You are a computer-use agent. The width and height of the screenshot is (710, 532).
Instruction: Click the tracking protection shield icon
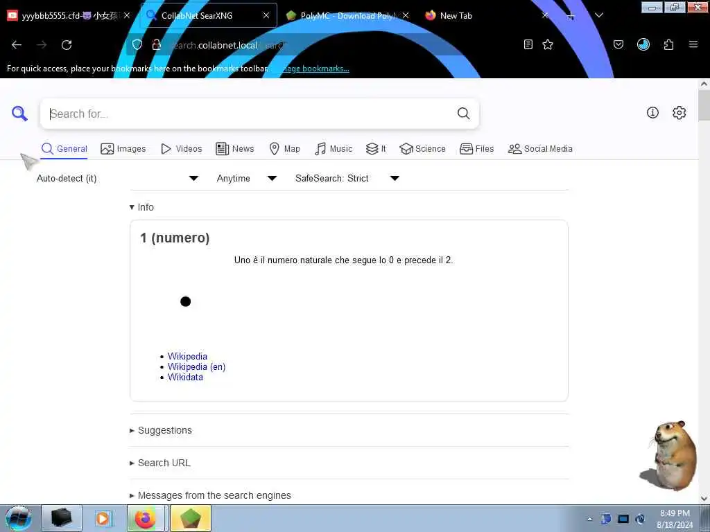coord(137,44)
